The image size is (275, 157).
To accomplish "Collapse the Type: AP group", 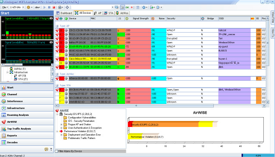I will tap(57, 26).
